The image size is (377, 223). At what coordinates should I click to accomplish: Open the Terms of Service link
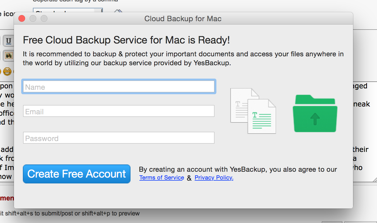(161, 178)
